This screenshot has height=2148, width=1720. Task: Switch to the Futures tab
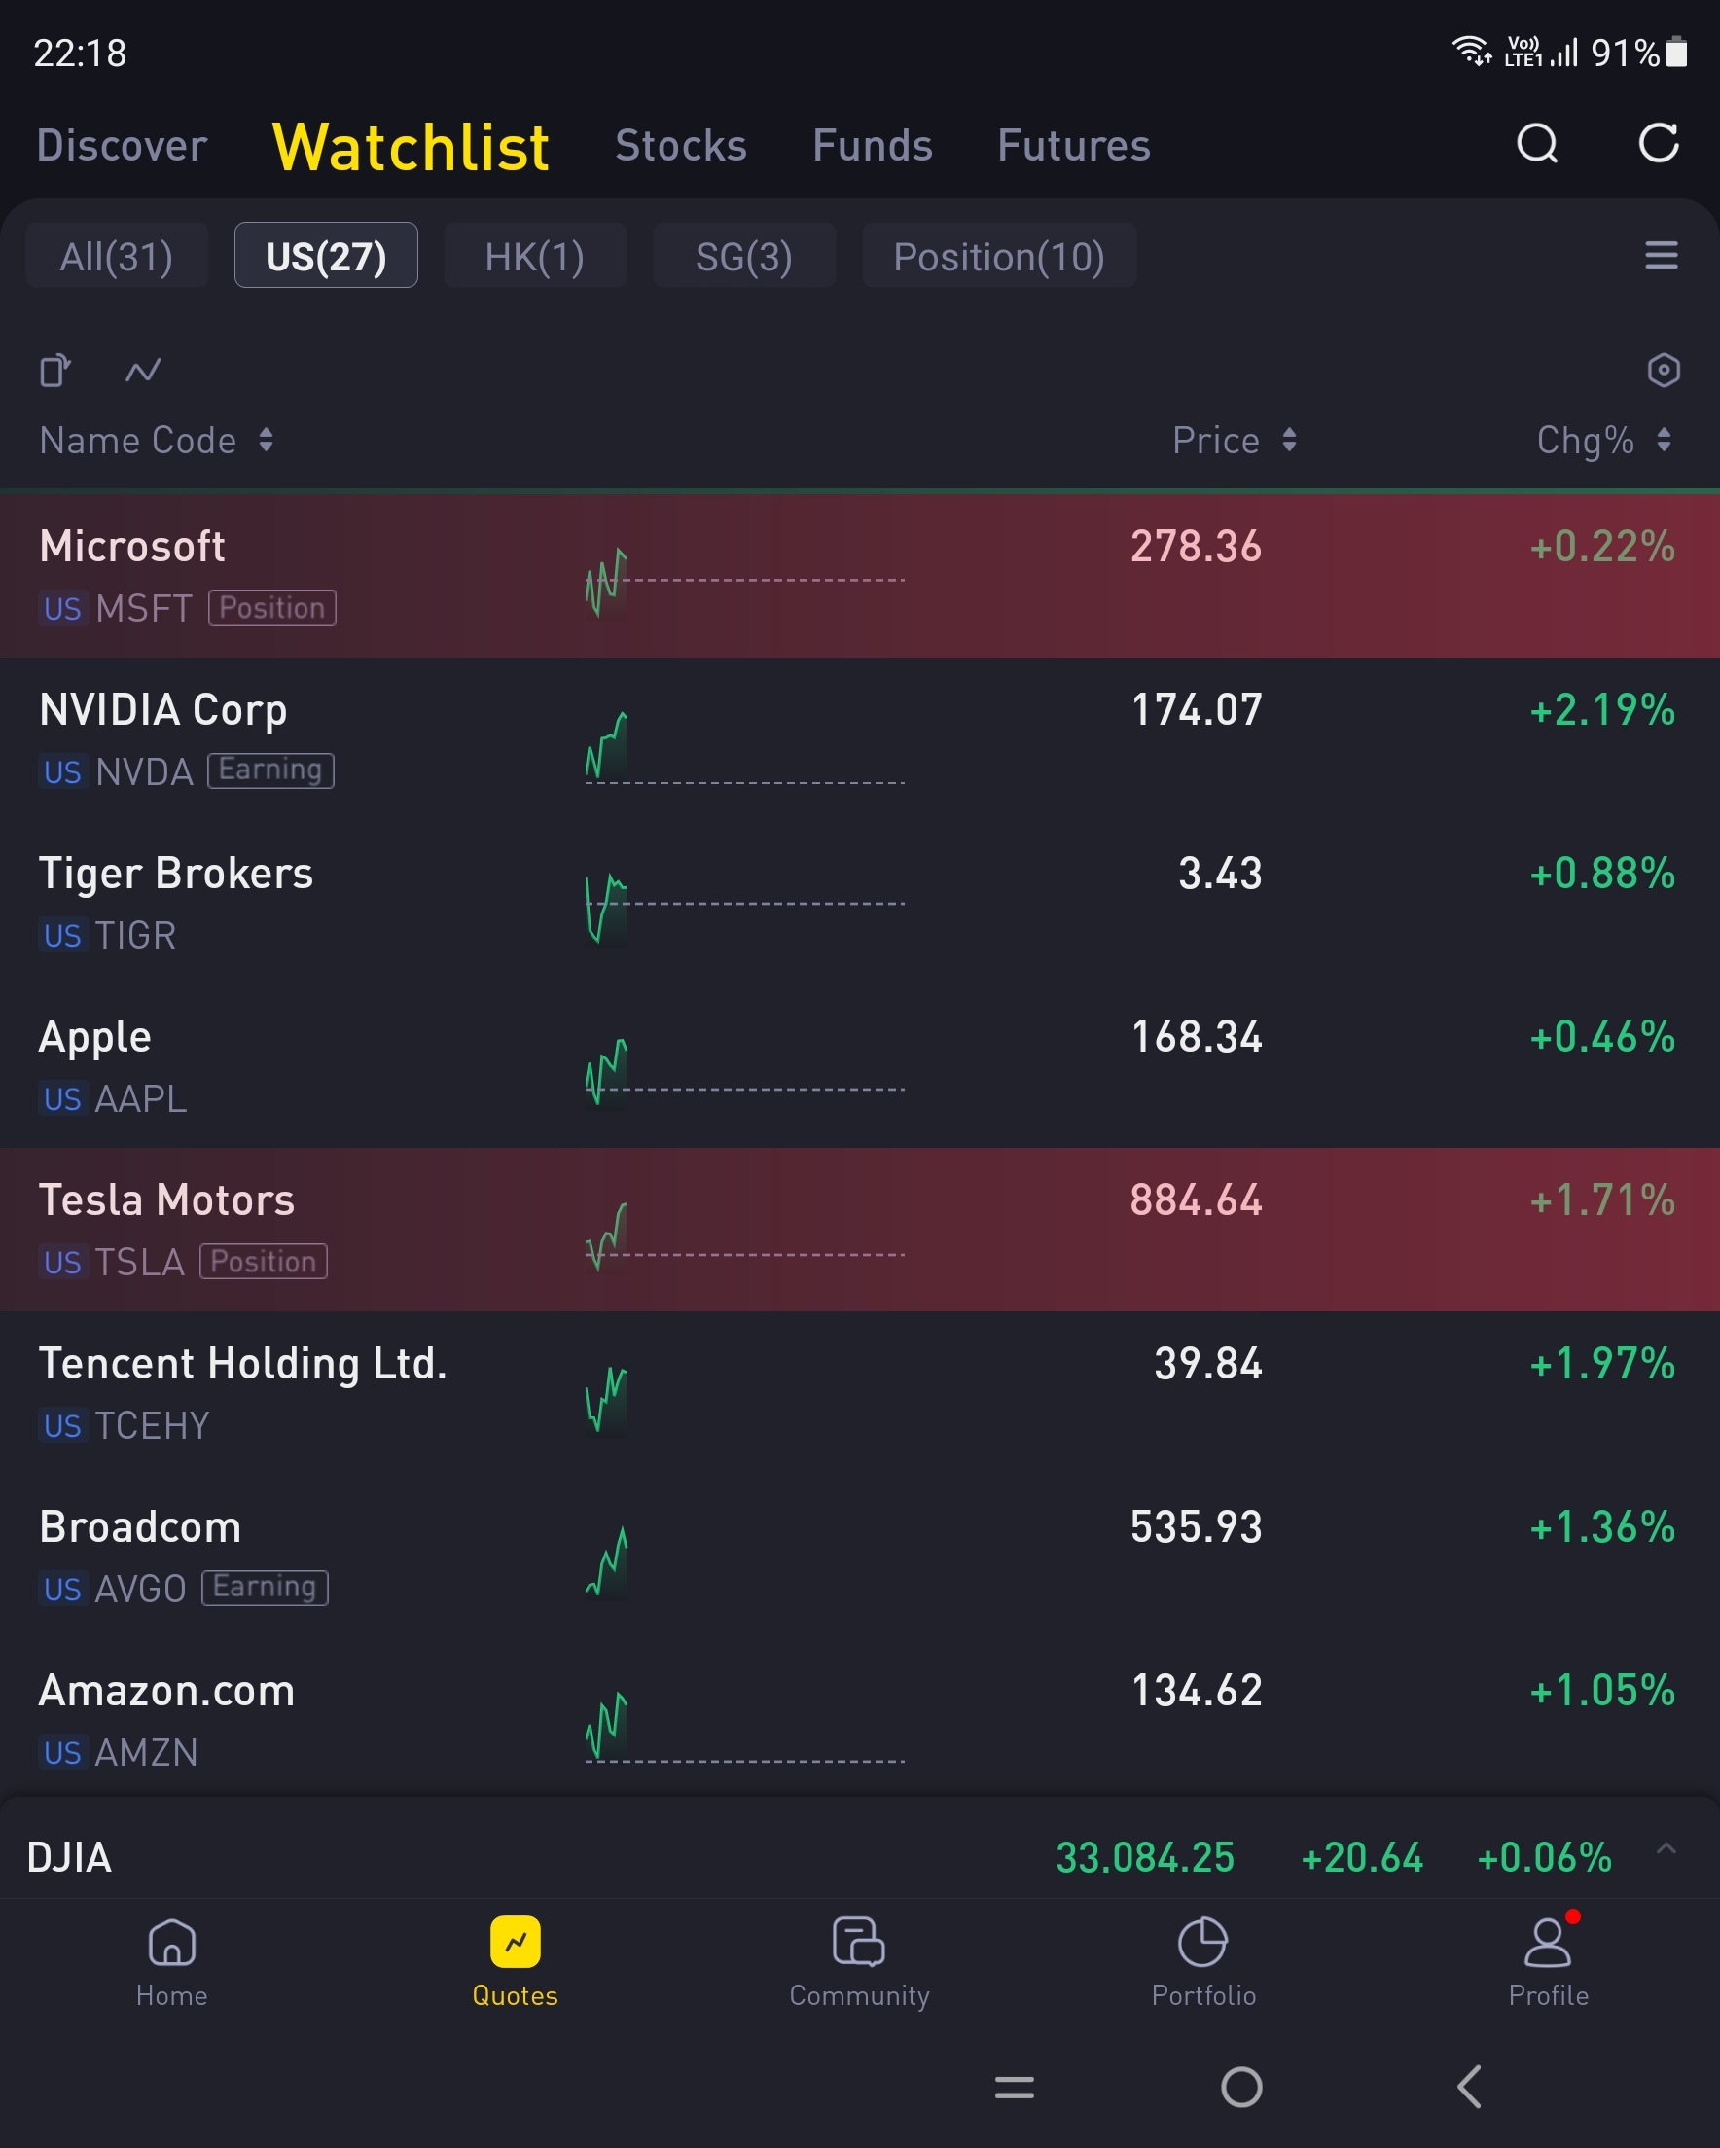(x=1073, y=146)
